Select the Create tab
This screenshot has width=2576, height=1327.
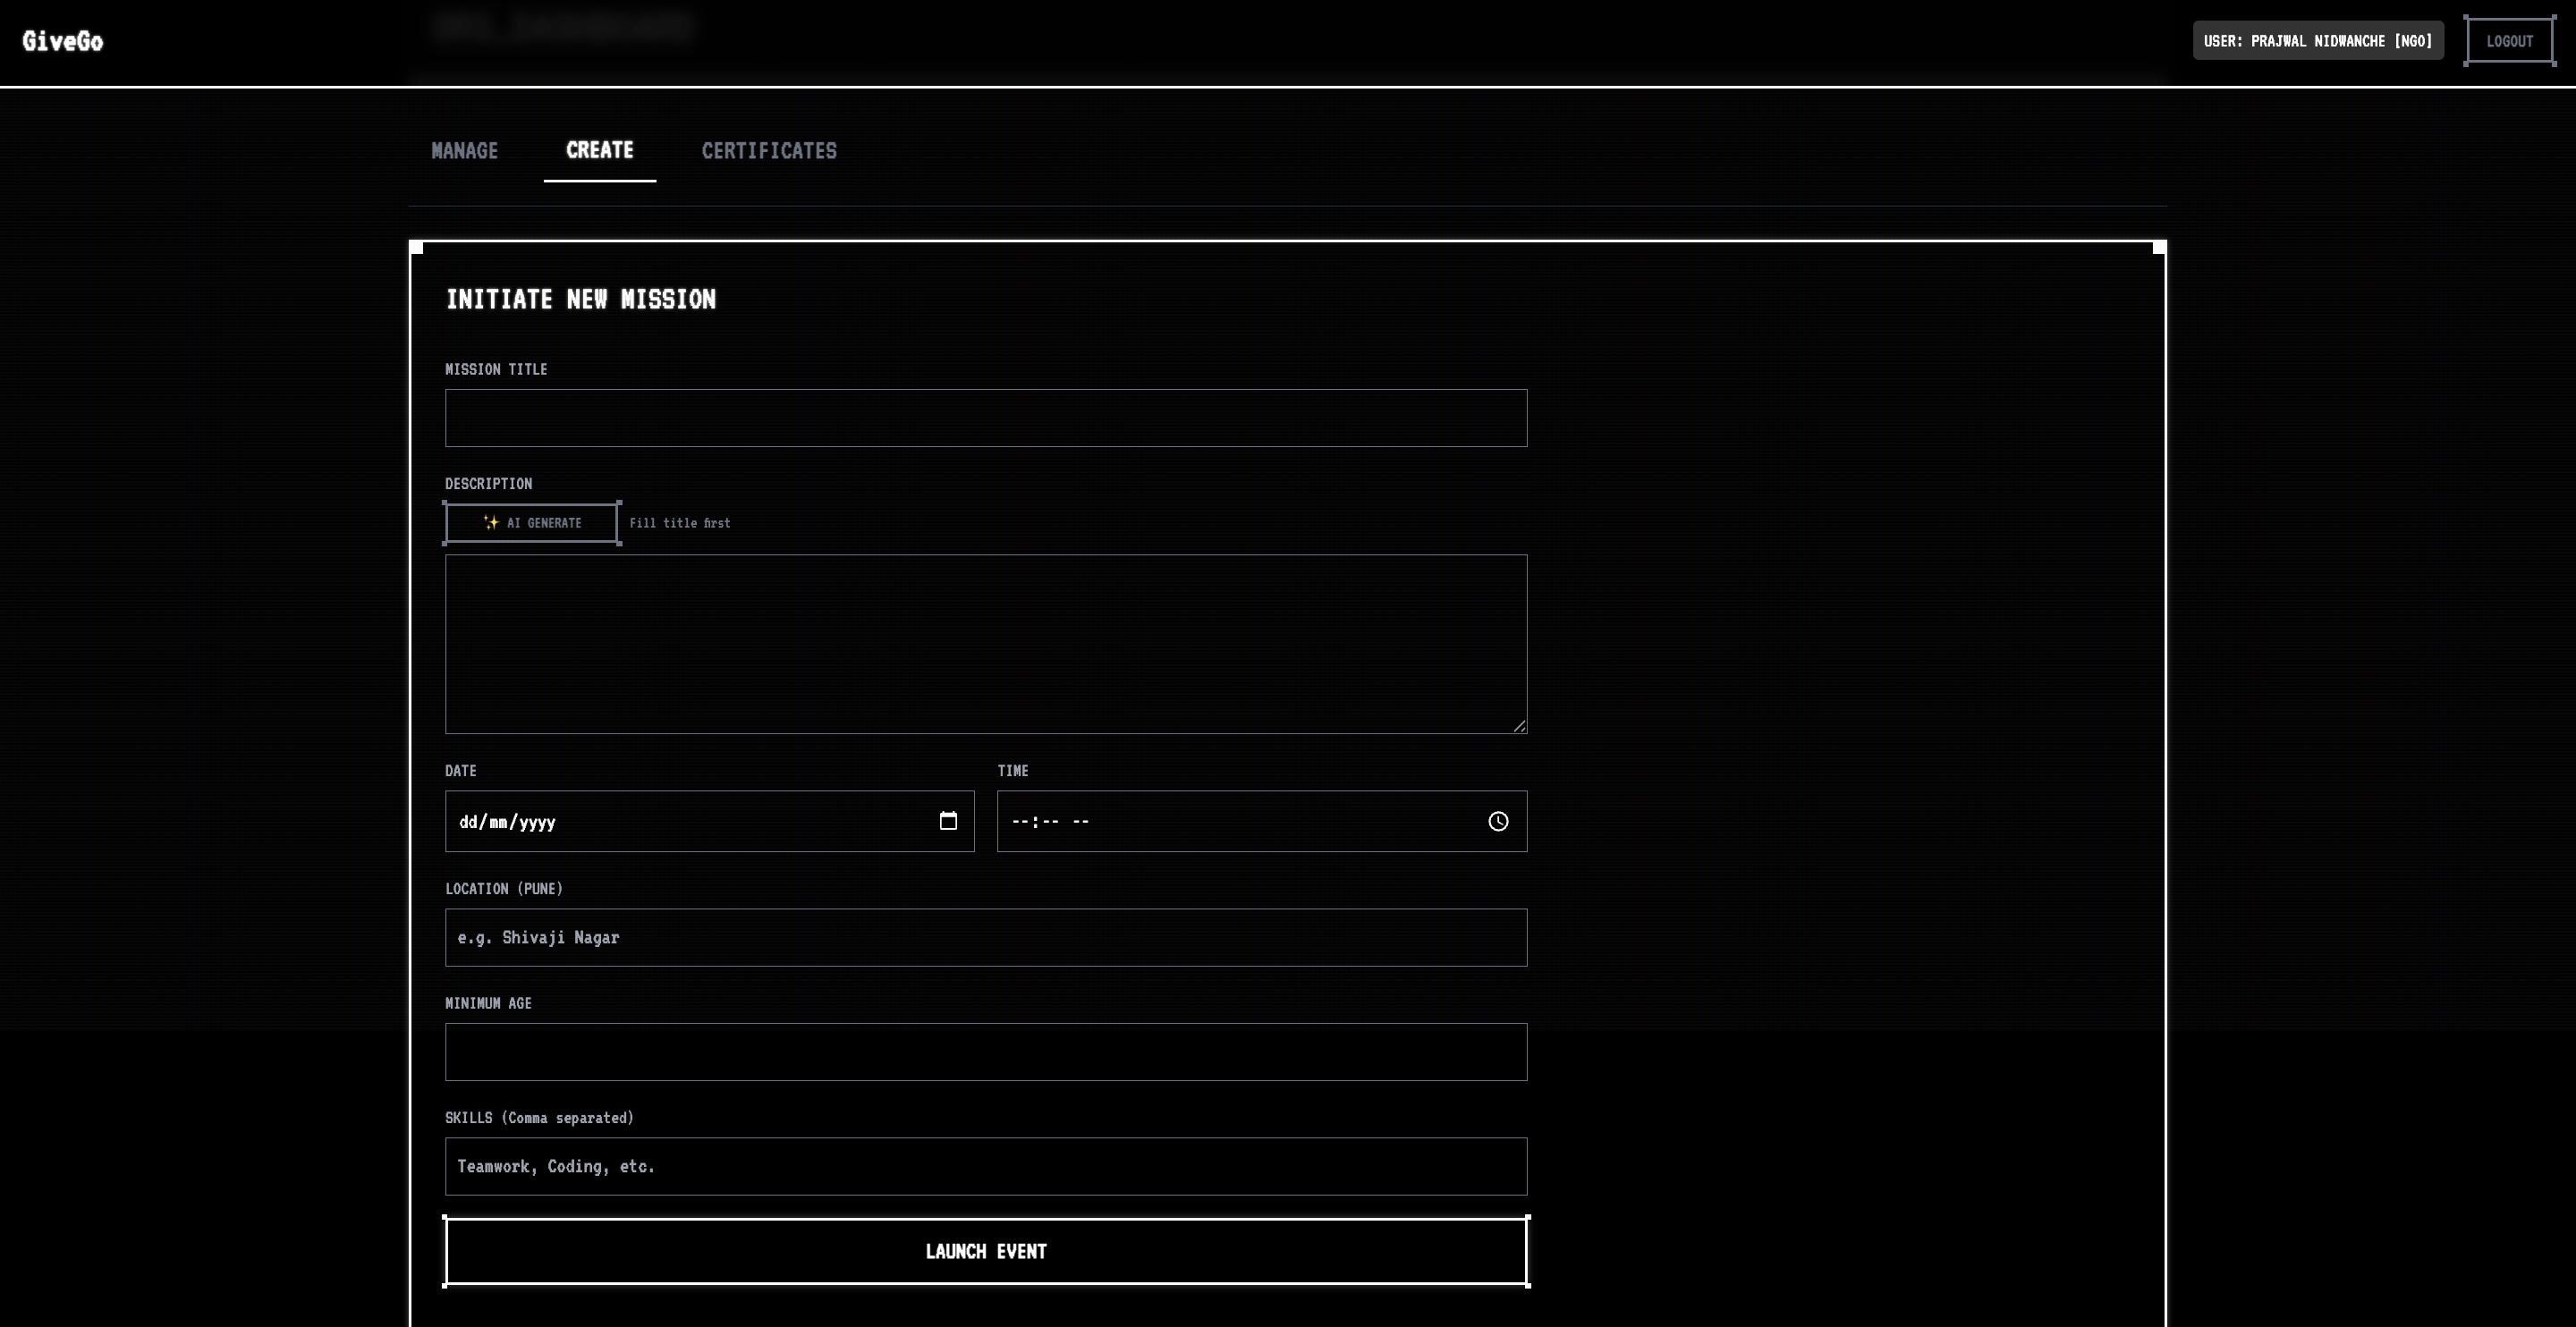(599, 151)
